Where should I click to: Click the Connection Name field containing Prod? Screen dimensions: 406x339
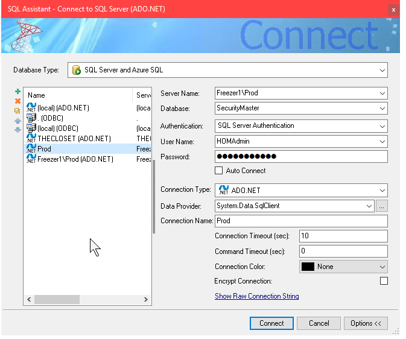click(301, 221)
